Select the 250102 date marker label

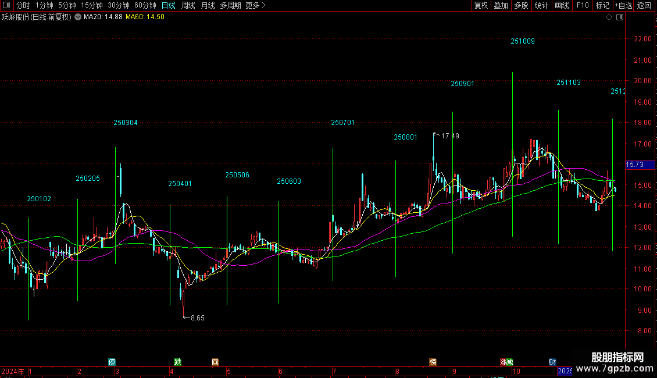[39, 199]
